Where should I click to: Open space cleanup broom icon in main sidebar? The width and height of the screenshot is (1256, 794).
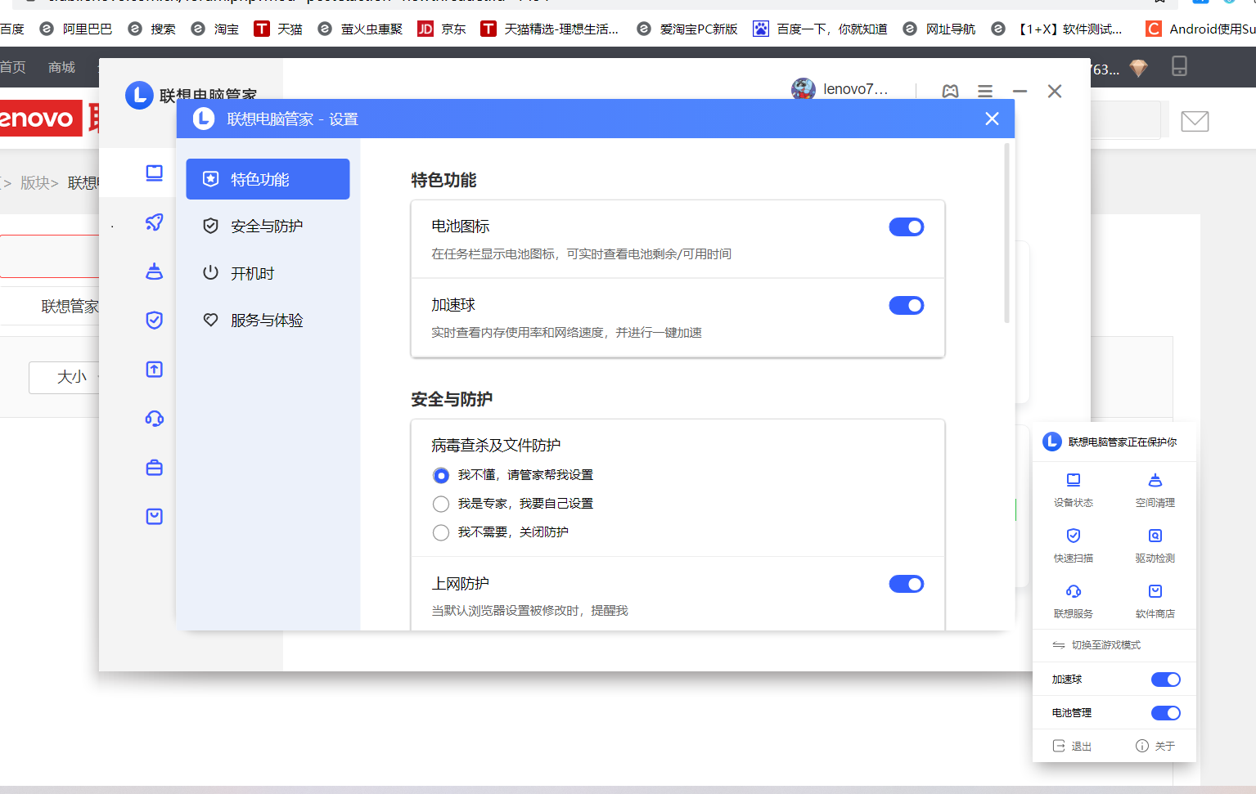[154, 271]
